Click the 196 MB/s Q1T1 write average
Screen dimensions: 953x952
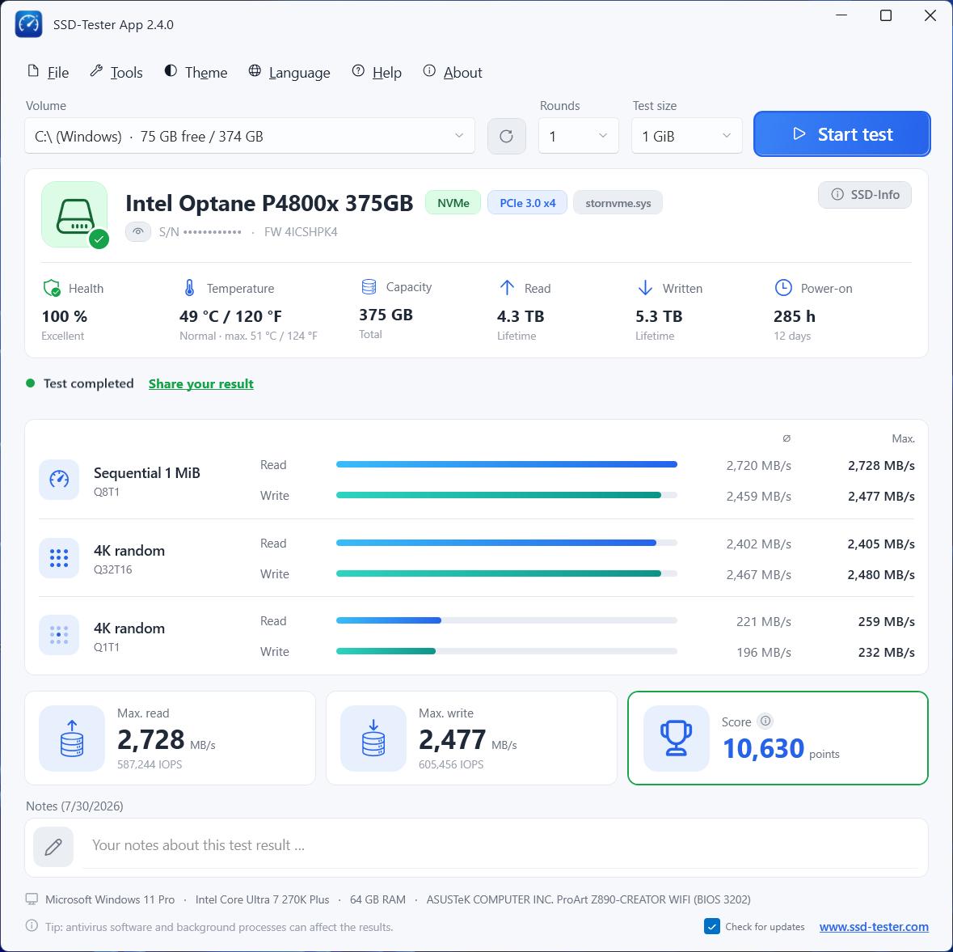click(x=763, y=653)
